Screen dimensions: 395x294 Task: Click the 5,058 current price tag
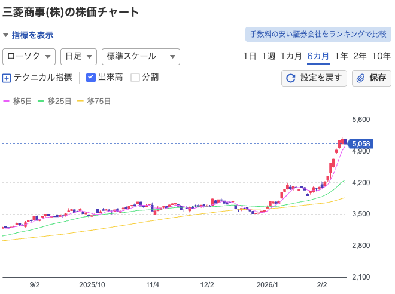(361, 144)
